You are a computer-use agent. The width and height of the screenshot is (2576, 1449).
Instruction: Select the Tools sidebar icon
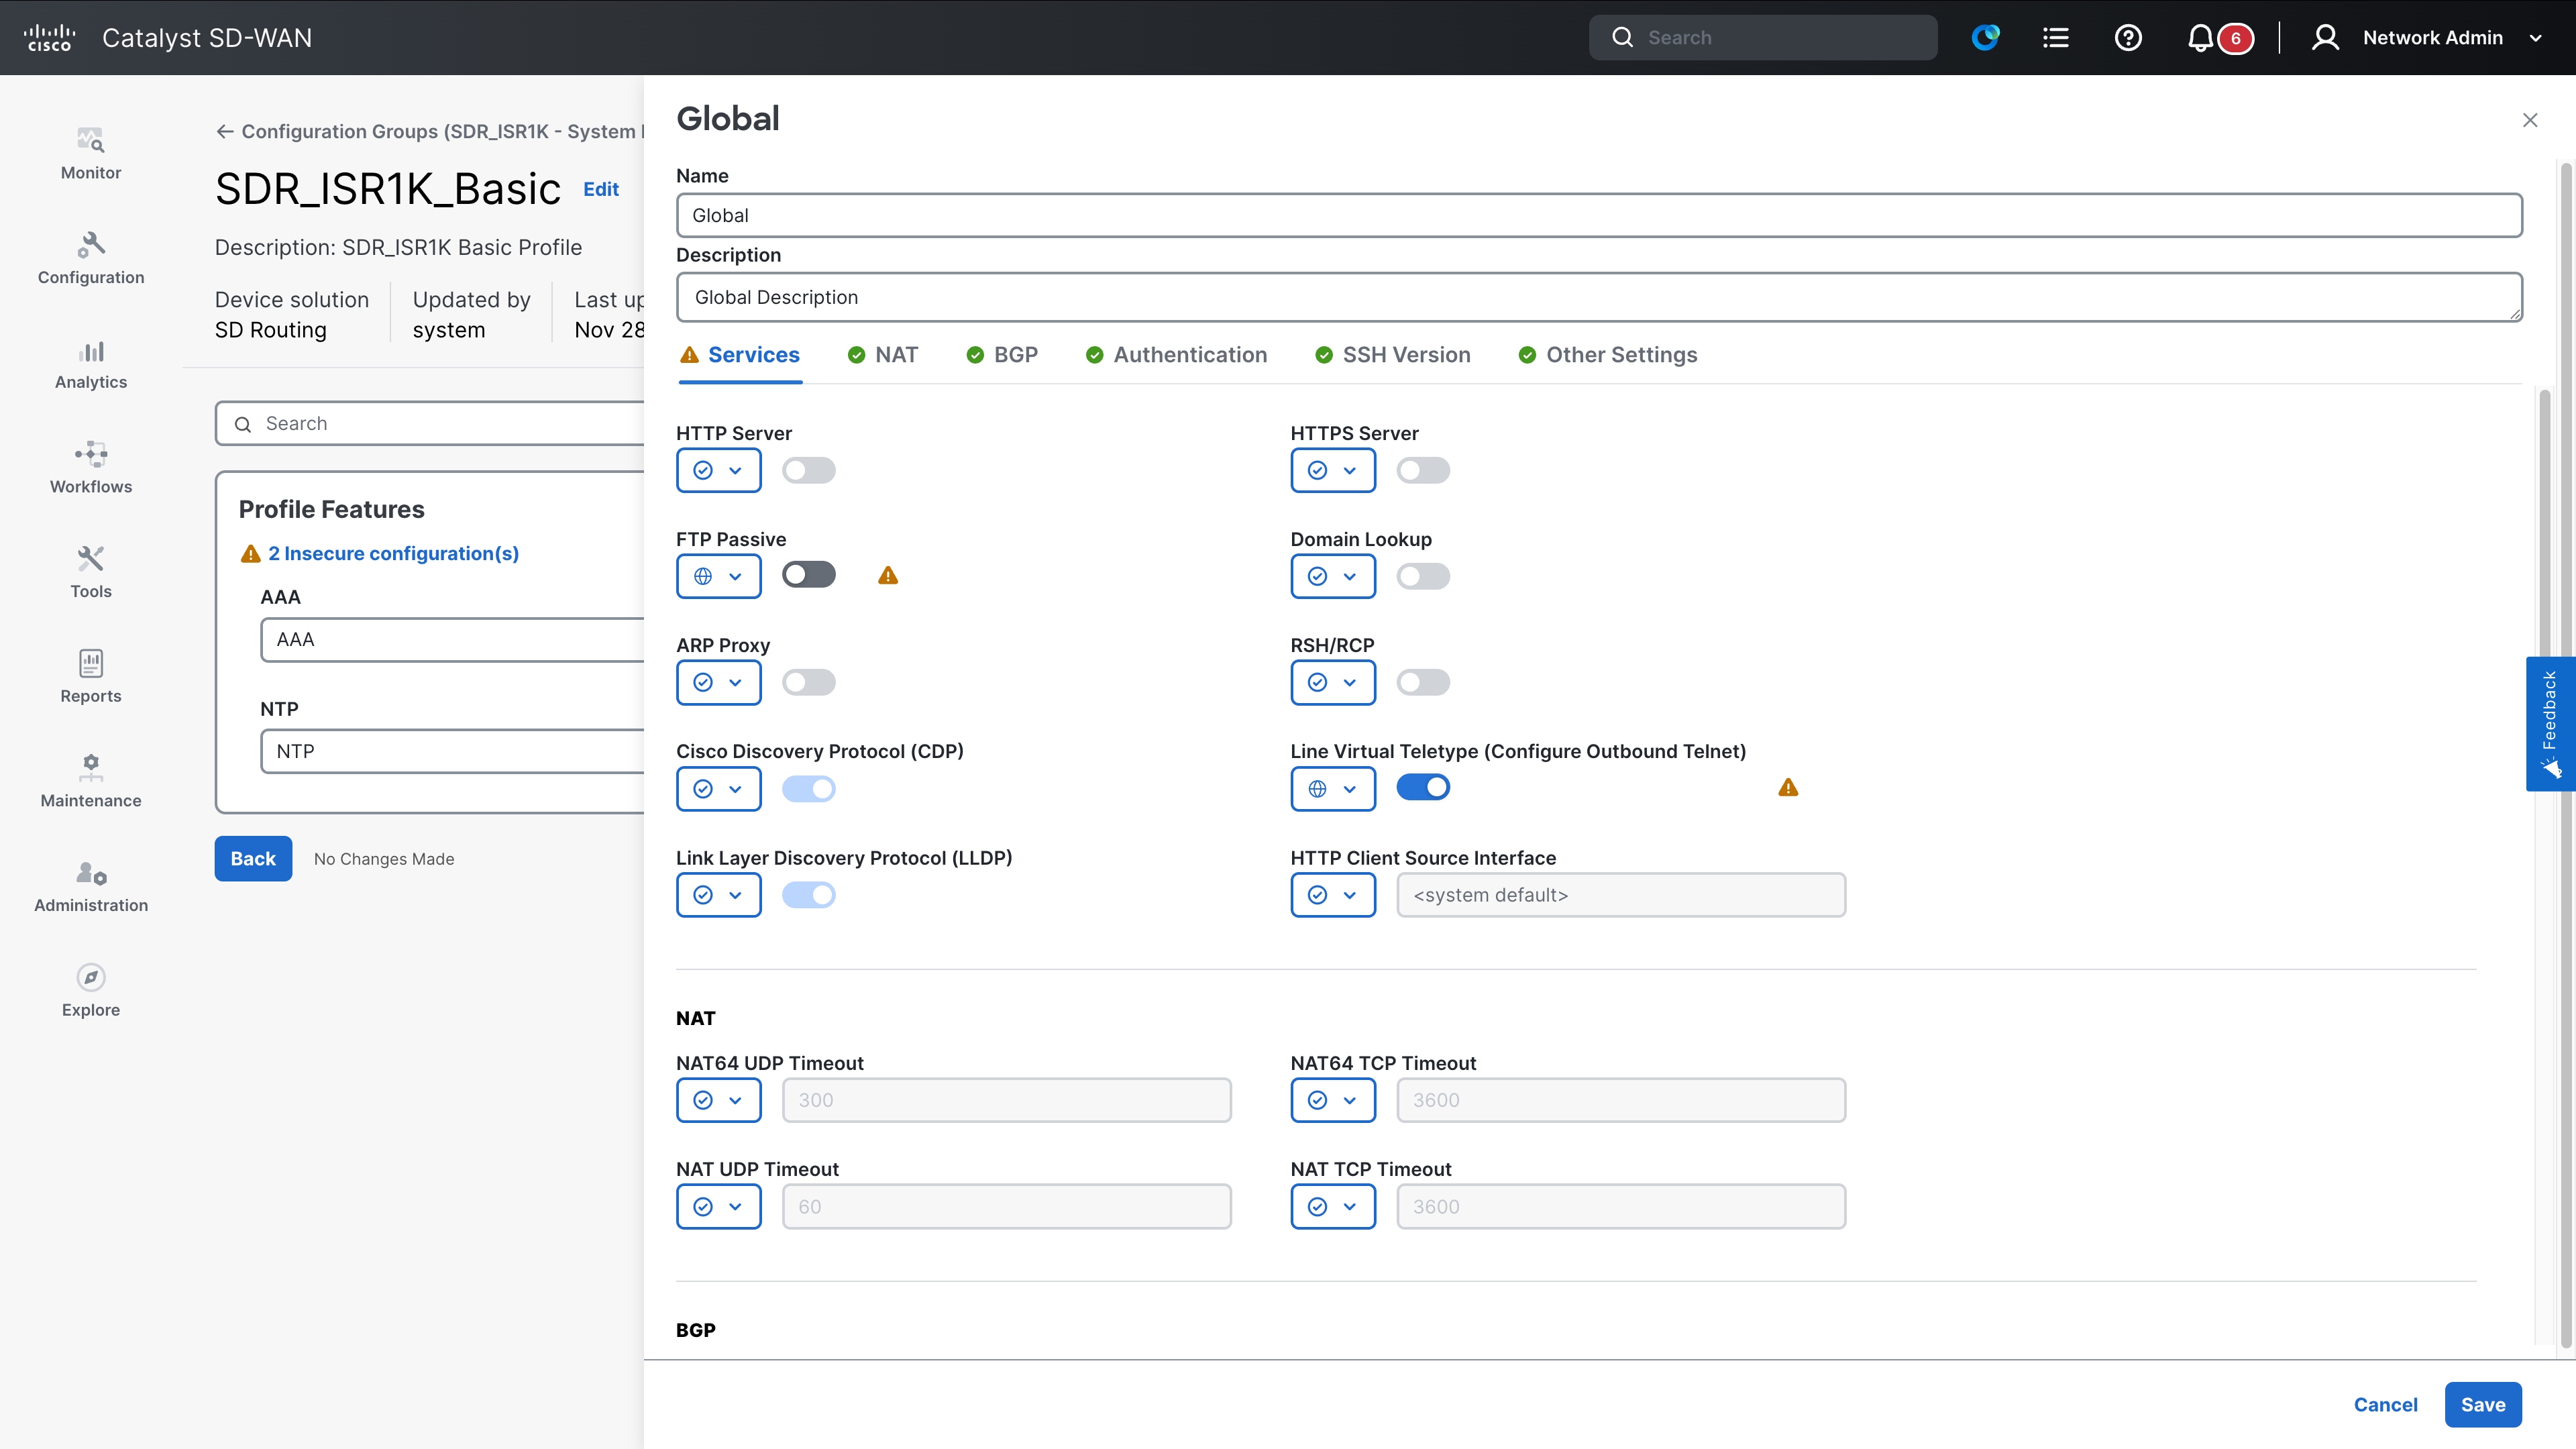tap(90, 572)
